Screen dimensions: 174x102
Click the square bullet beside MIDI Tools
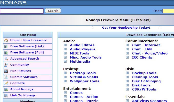(x=65, y=53)
